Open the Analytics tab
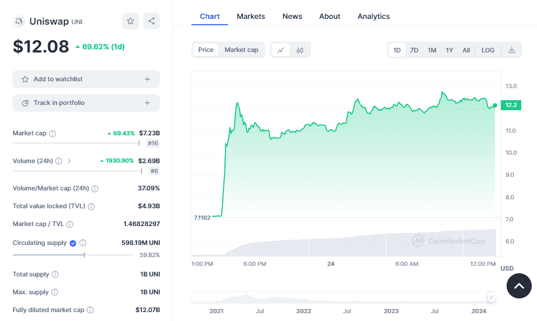 click(373, 16)
